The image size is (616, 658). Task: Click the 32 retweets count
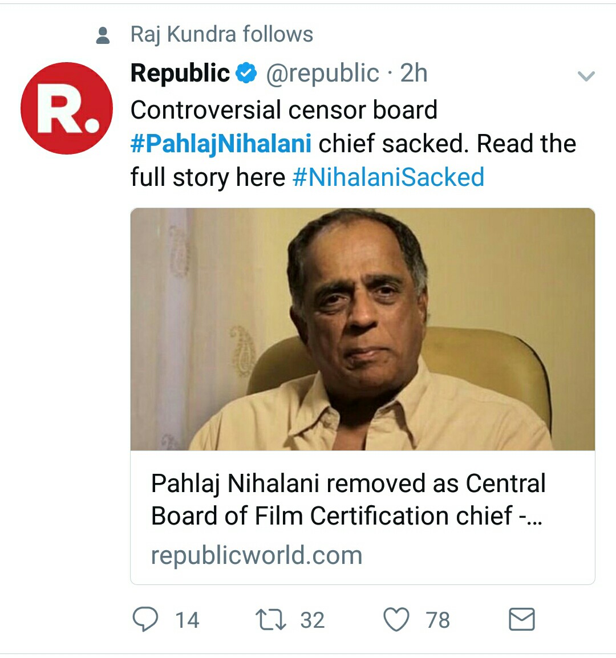pyautogui.click(x=313, y=620)
